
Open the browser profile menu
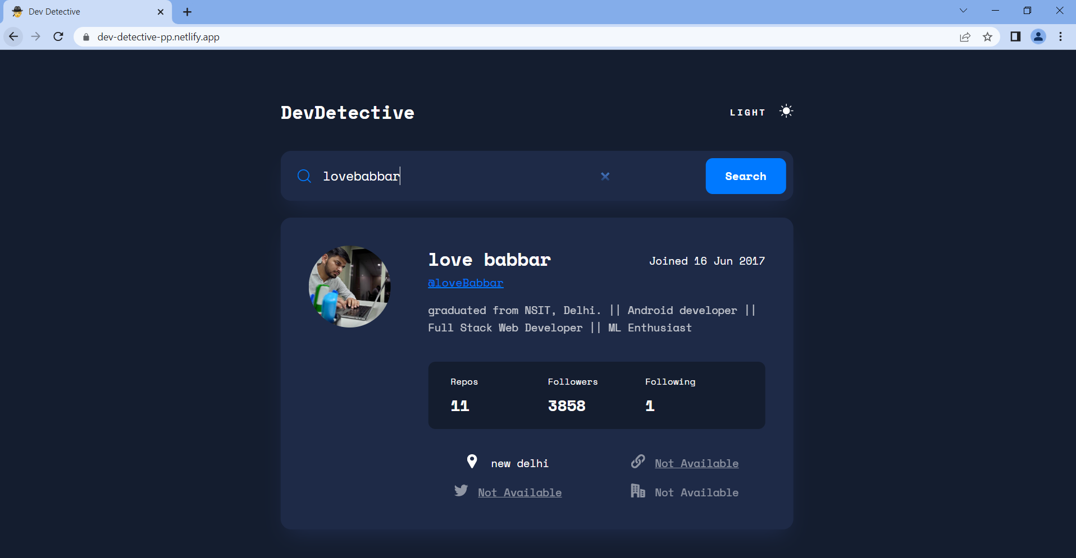pos(1038,36)
